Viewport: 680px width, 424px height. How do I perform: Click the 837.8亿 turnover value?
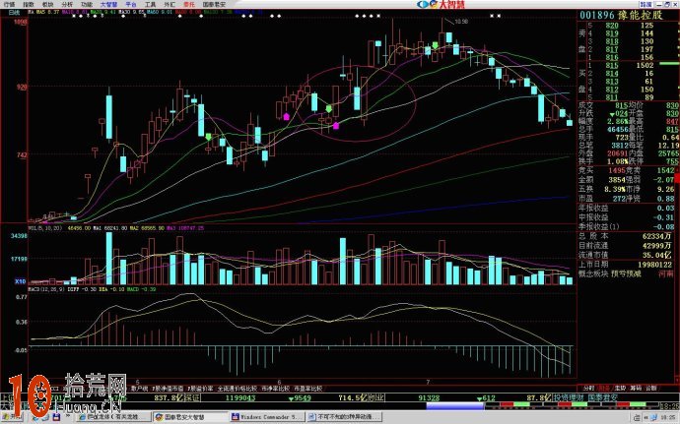[x=168, y=397]
